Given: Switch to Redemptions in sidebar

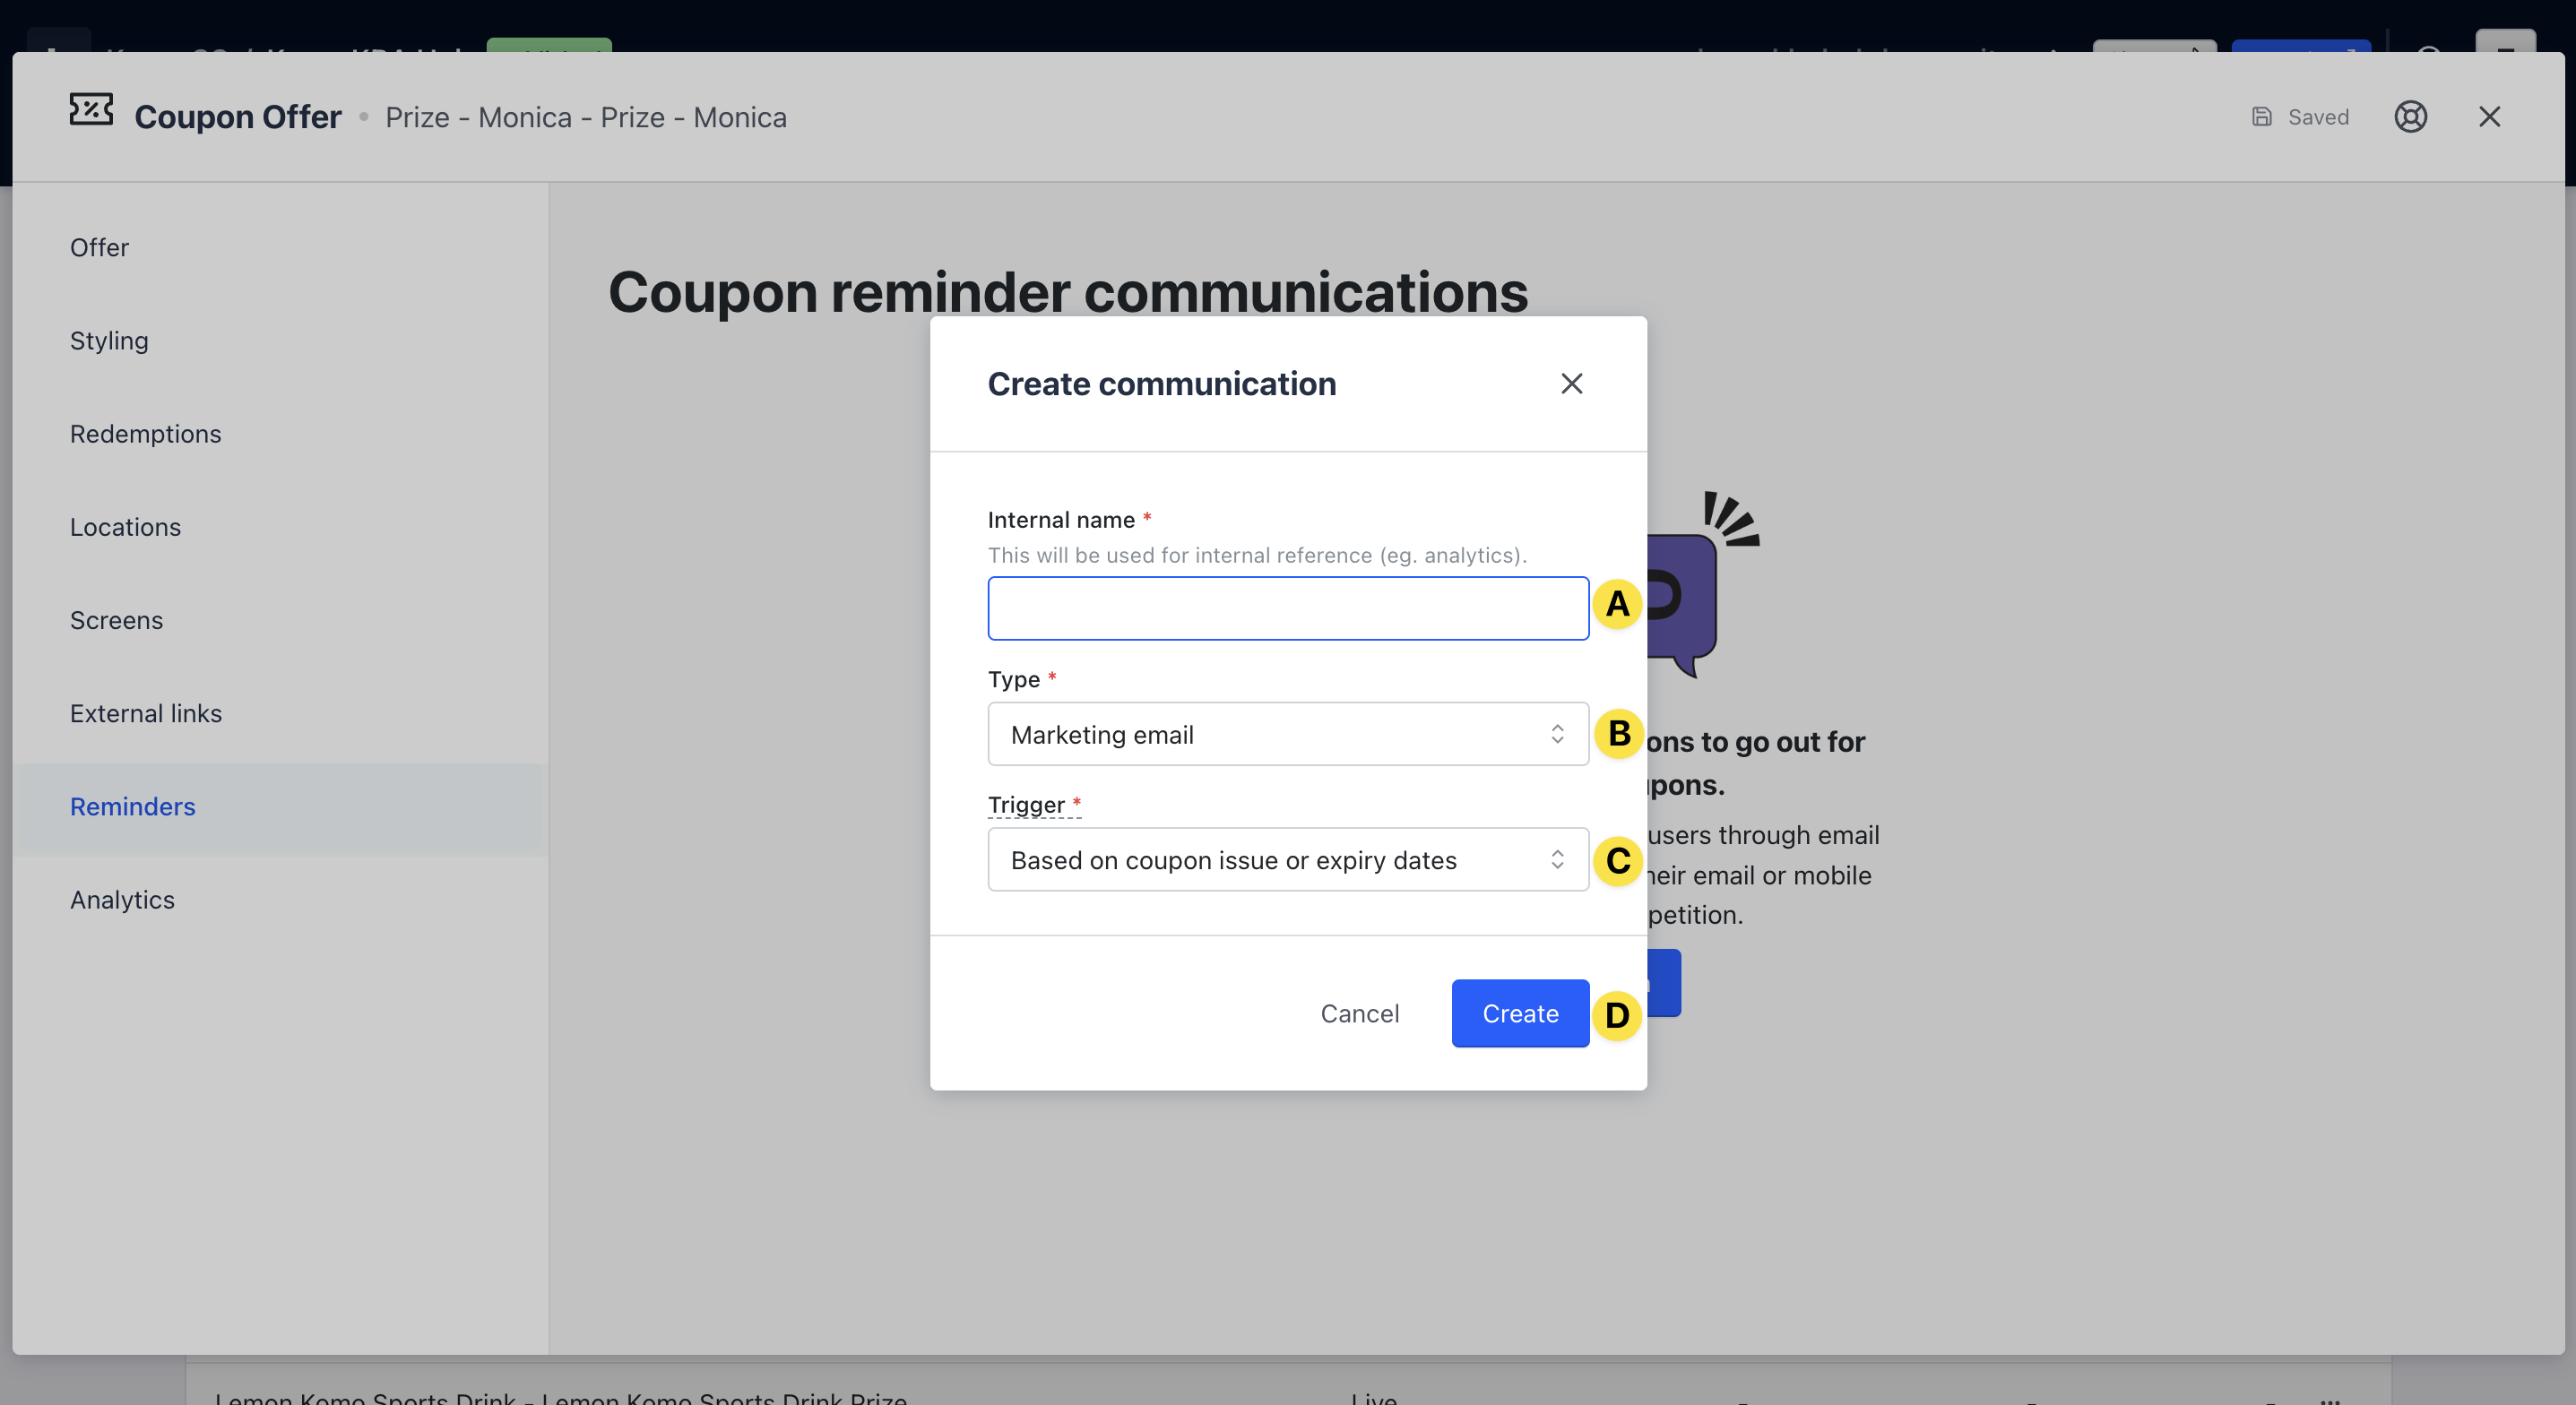Looking at the screenshot, I should pyautogui.click(x=145, y=434).
